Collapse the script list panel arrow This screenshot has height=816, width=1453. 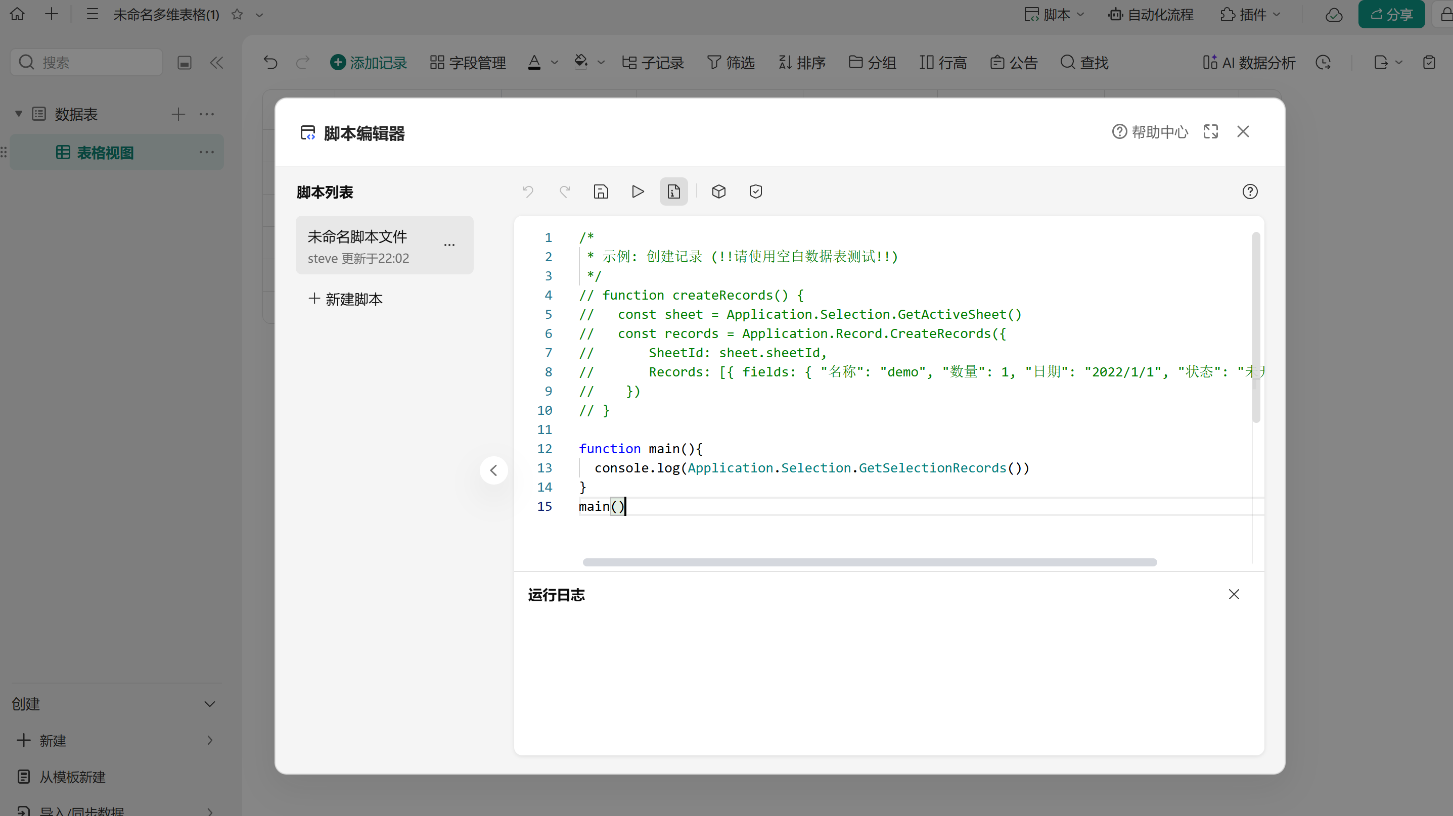[x=493, y=470]
